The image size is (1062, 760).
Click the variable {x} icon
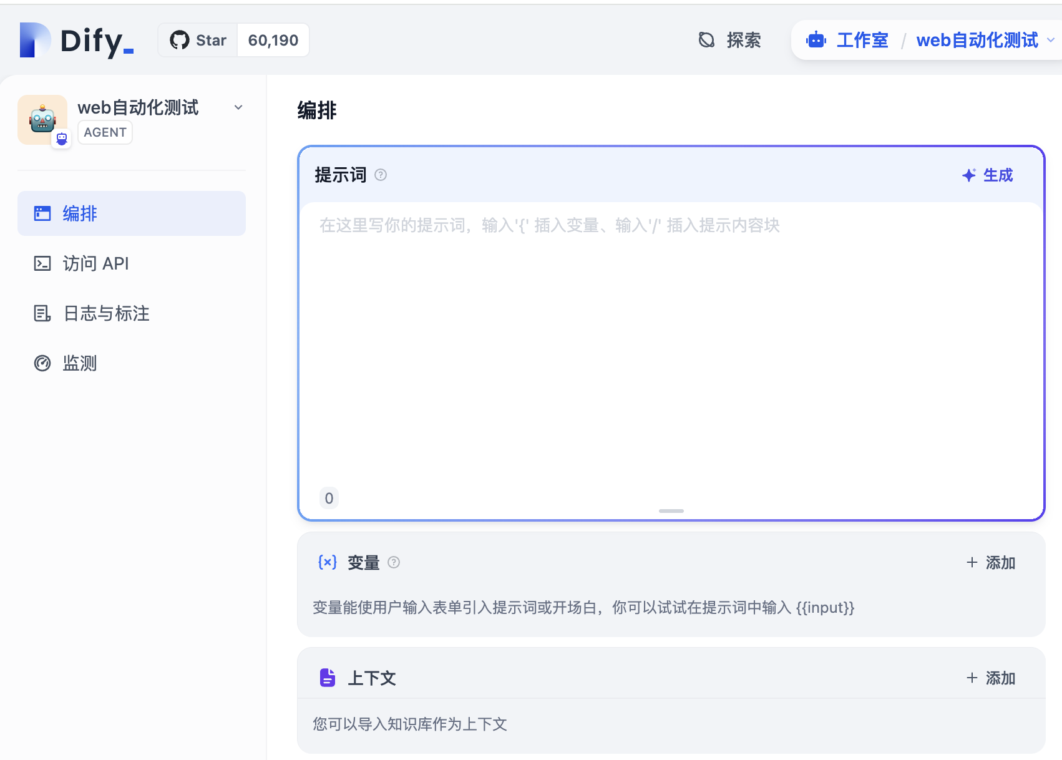click(x=328, y=562)
